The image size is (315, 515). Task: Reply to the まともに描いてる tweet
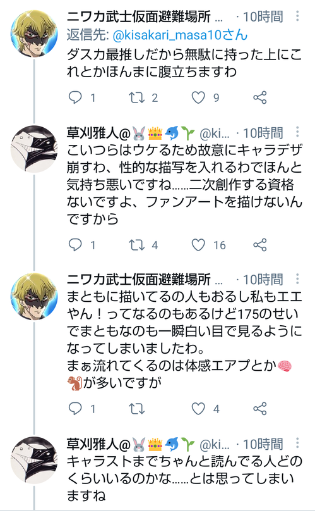75,409
